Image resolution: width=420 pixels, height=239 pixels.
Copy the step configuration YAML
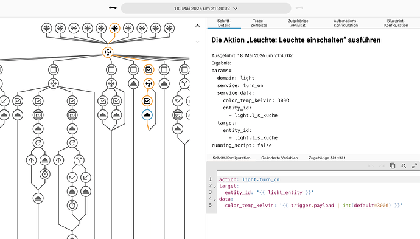coord(393,165)
